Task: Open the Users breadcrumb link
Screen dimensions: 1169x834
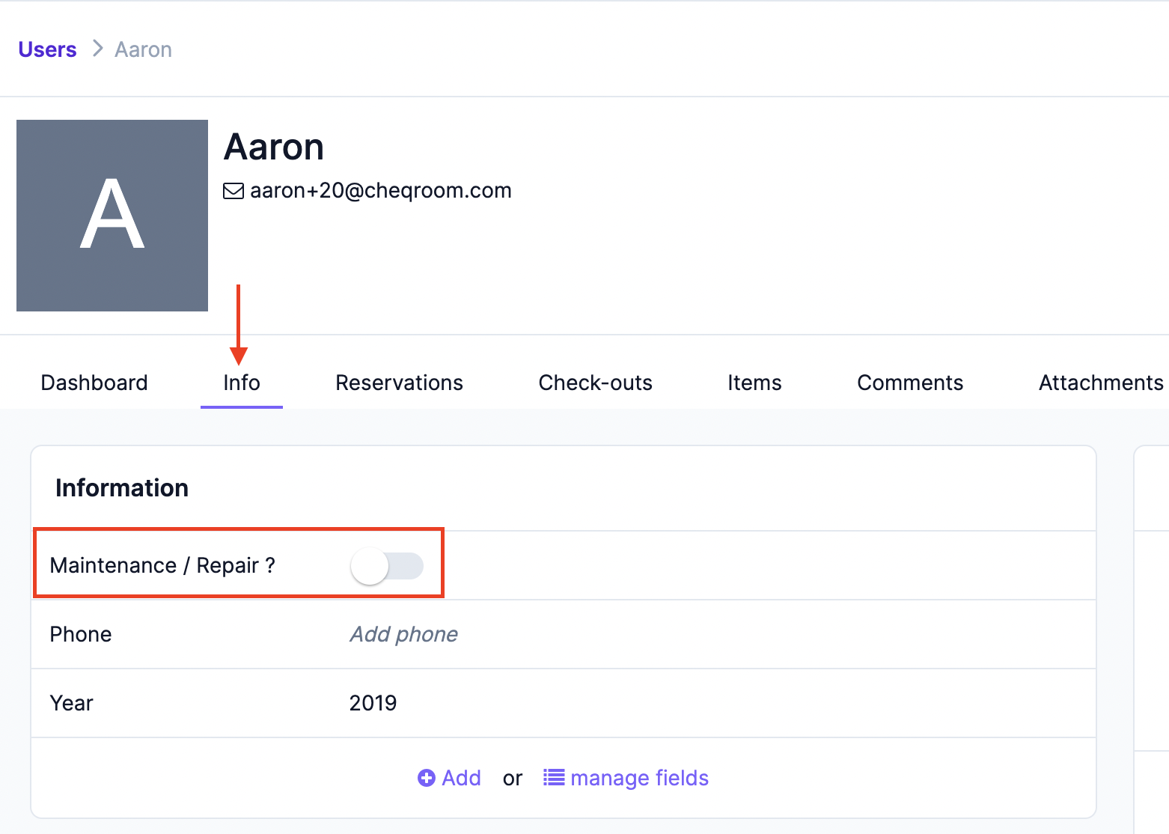Action: point(47,49)
